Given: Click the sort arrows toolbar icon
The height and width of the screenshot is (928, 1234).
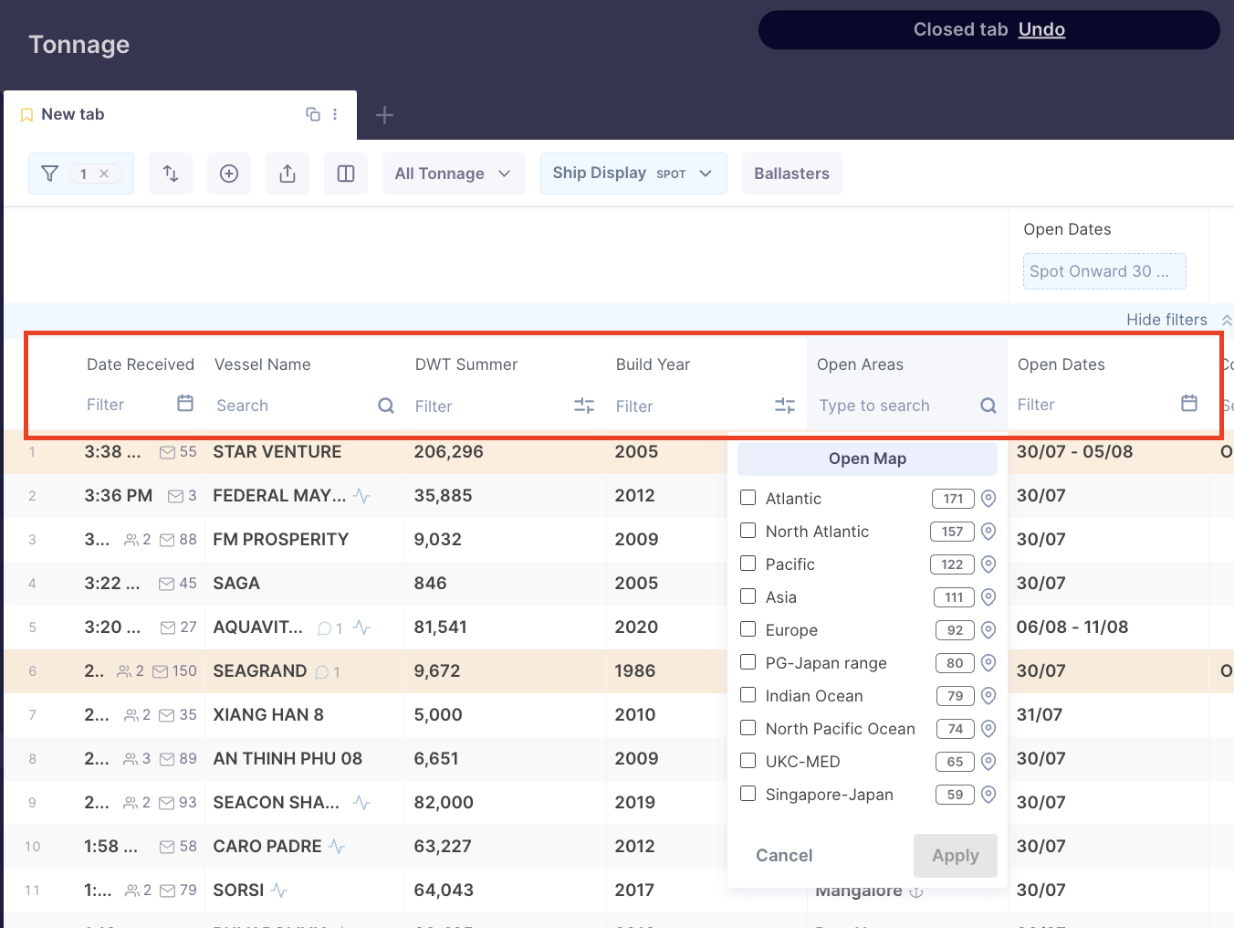Looking at the screenshot, I should click(x=171, y=174).
